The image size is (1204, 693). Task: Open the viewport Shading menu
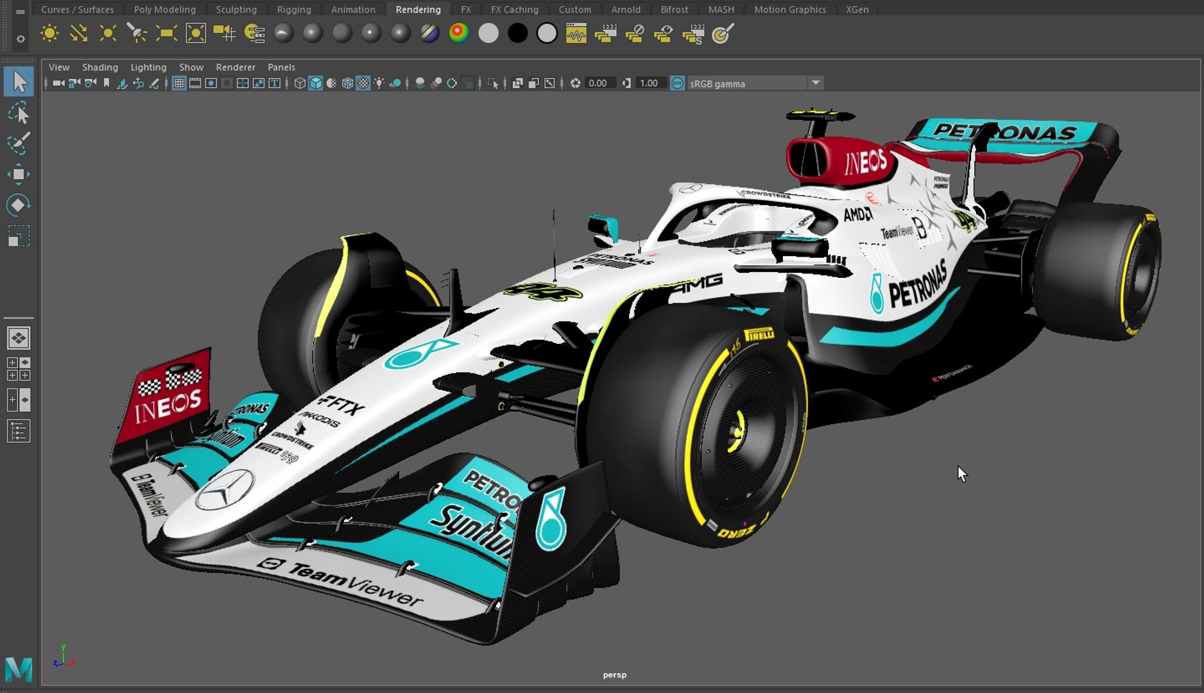100,67
